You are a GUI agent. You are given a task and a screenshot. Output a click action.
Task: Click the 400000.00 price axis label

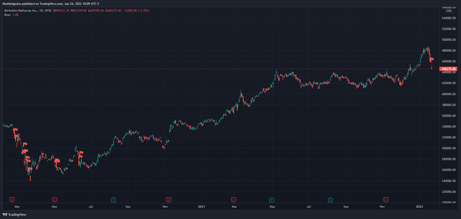tap(449, 94)
